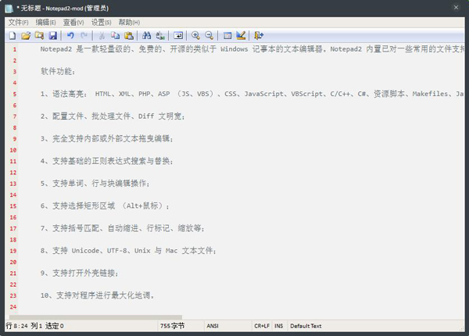Click the line starting with 1、语法高亮
This screenshot has height=336, width=469.
[252, 94]
